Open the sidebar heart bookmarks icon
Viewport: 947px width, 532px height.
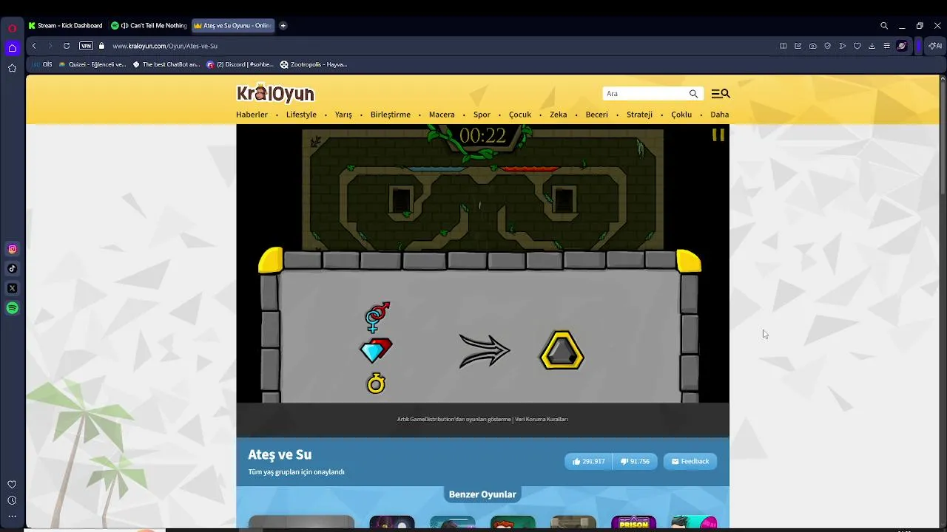coord(12,485)
